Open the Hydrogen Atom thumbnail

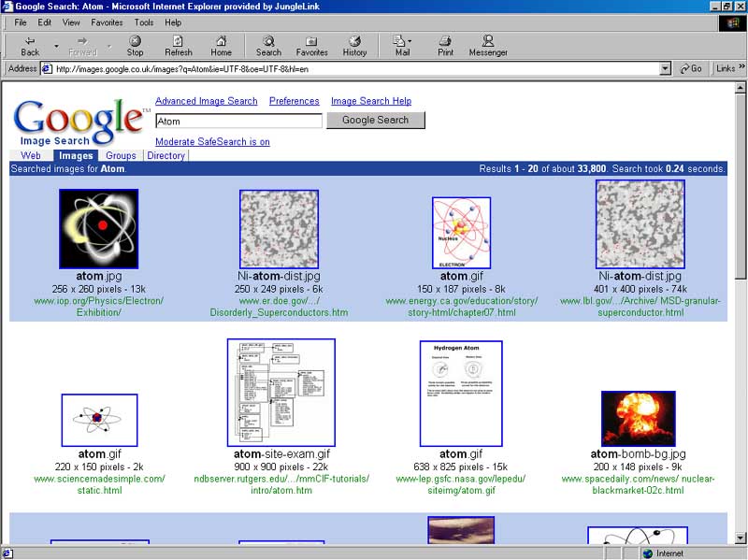461,394
